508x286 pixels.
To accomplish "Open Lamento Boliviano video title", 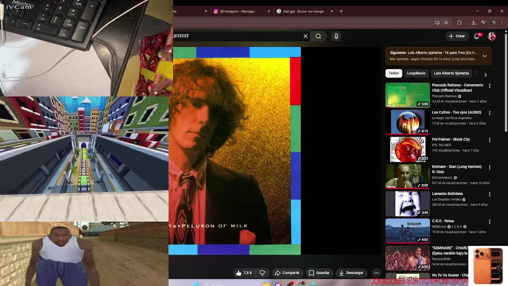I will tap(448, 194).
